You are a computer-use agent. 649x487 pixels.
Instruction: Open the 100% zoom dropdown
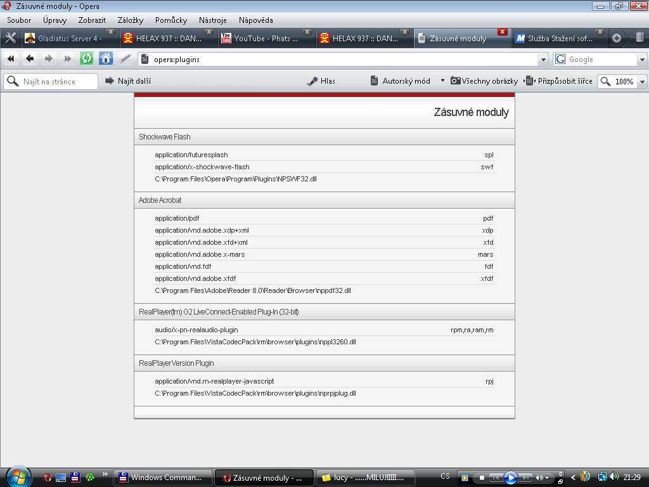click(x=643, y=82)
